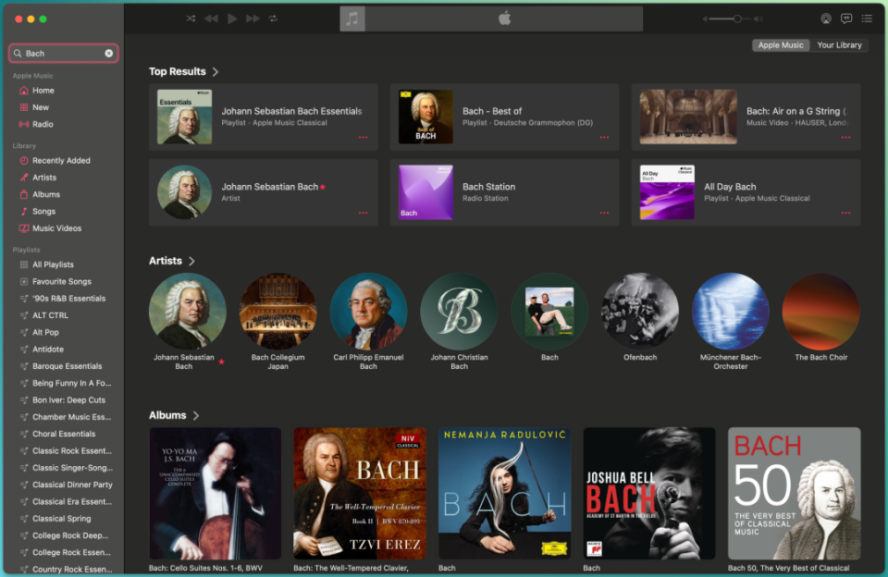Open Yo-Yo Ma Cello Suites album

[x=216, y=494]
